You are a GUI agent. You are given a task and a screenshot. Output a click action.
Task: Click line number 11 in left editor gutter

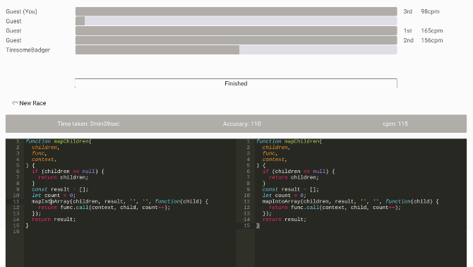(x=16, y=201)
